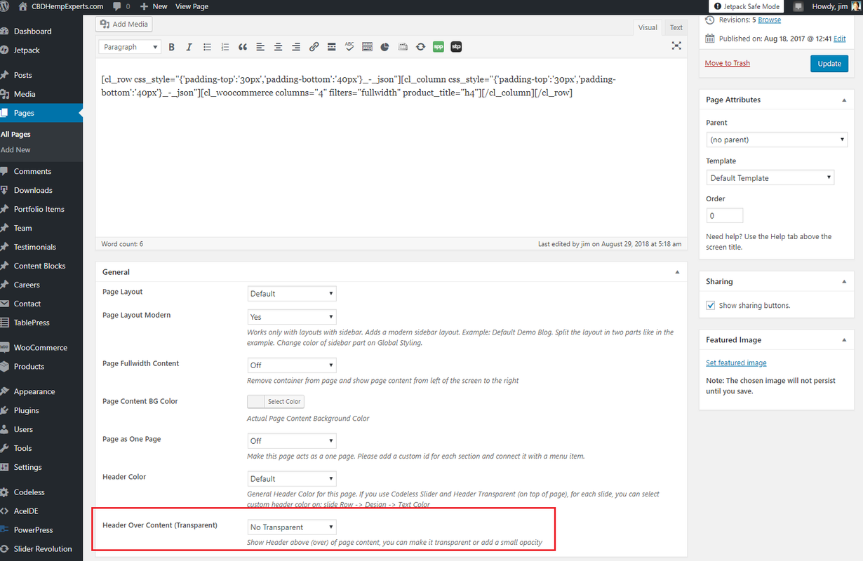Align text left
Viewport: 863px width, 561px height.
pos(260,47)
